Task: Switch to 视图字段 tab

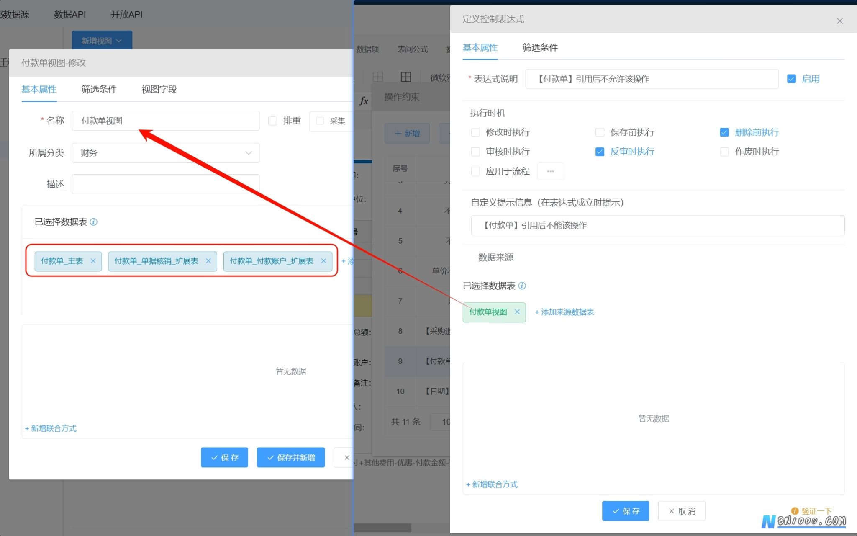Action: [x=159, y=89]
